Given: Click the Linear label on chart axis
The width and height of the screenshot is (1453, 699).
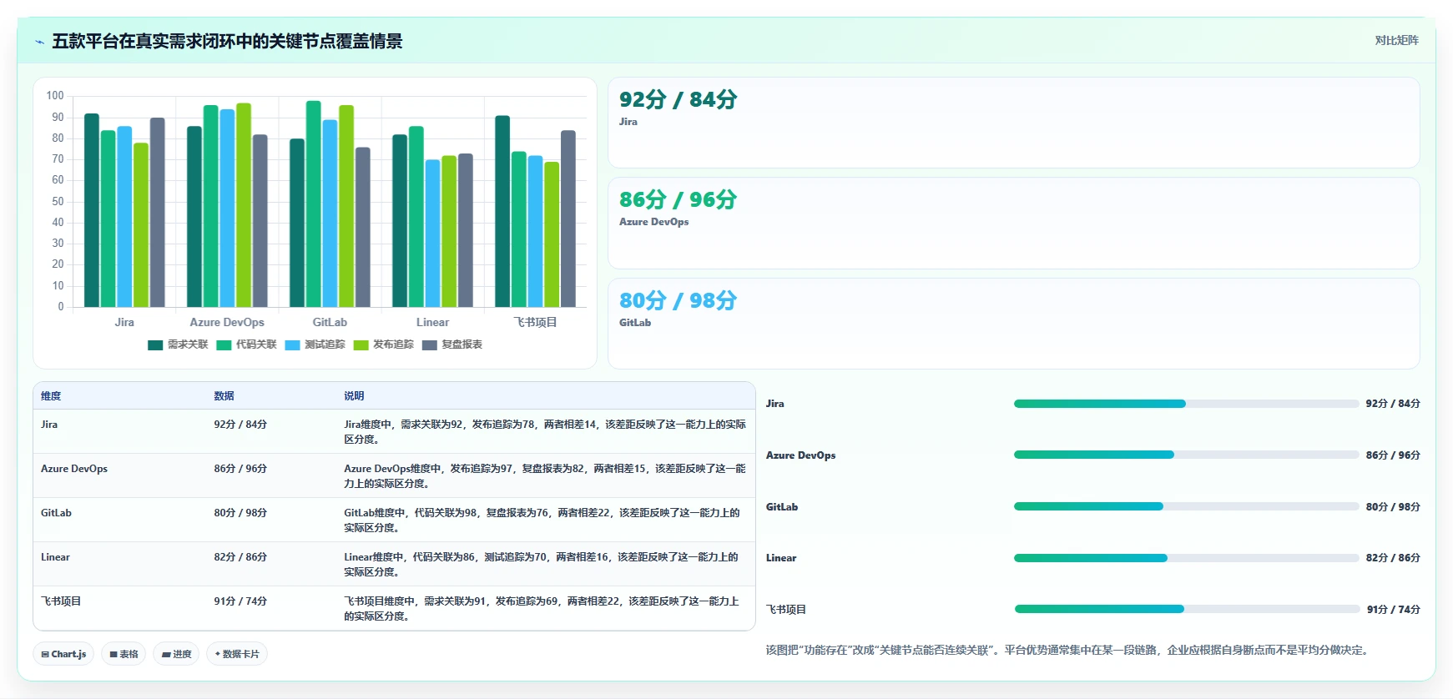Looking at the screenshot, I should (432, 323).
